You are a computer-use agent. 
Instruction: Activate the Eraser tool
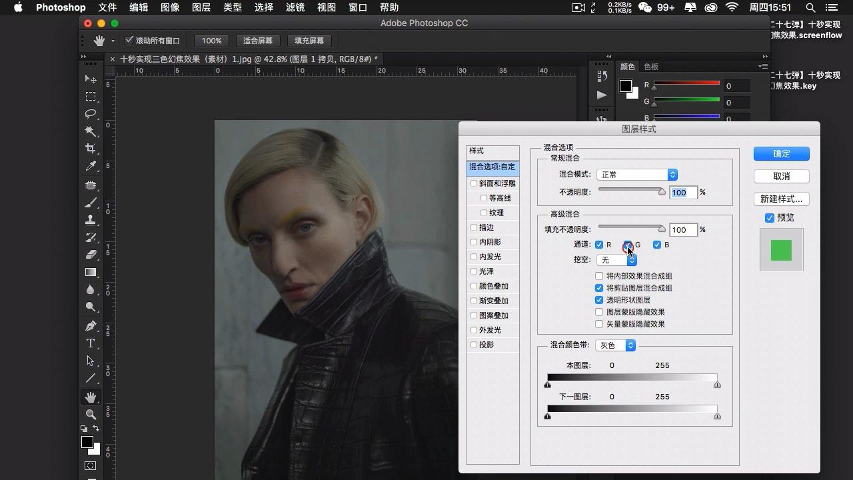(x=91, y=255)
